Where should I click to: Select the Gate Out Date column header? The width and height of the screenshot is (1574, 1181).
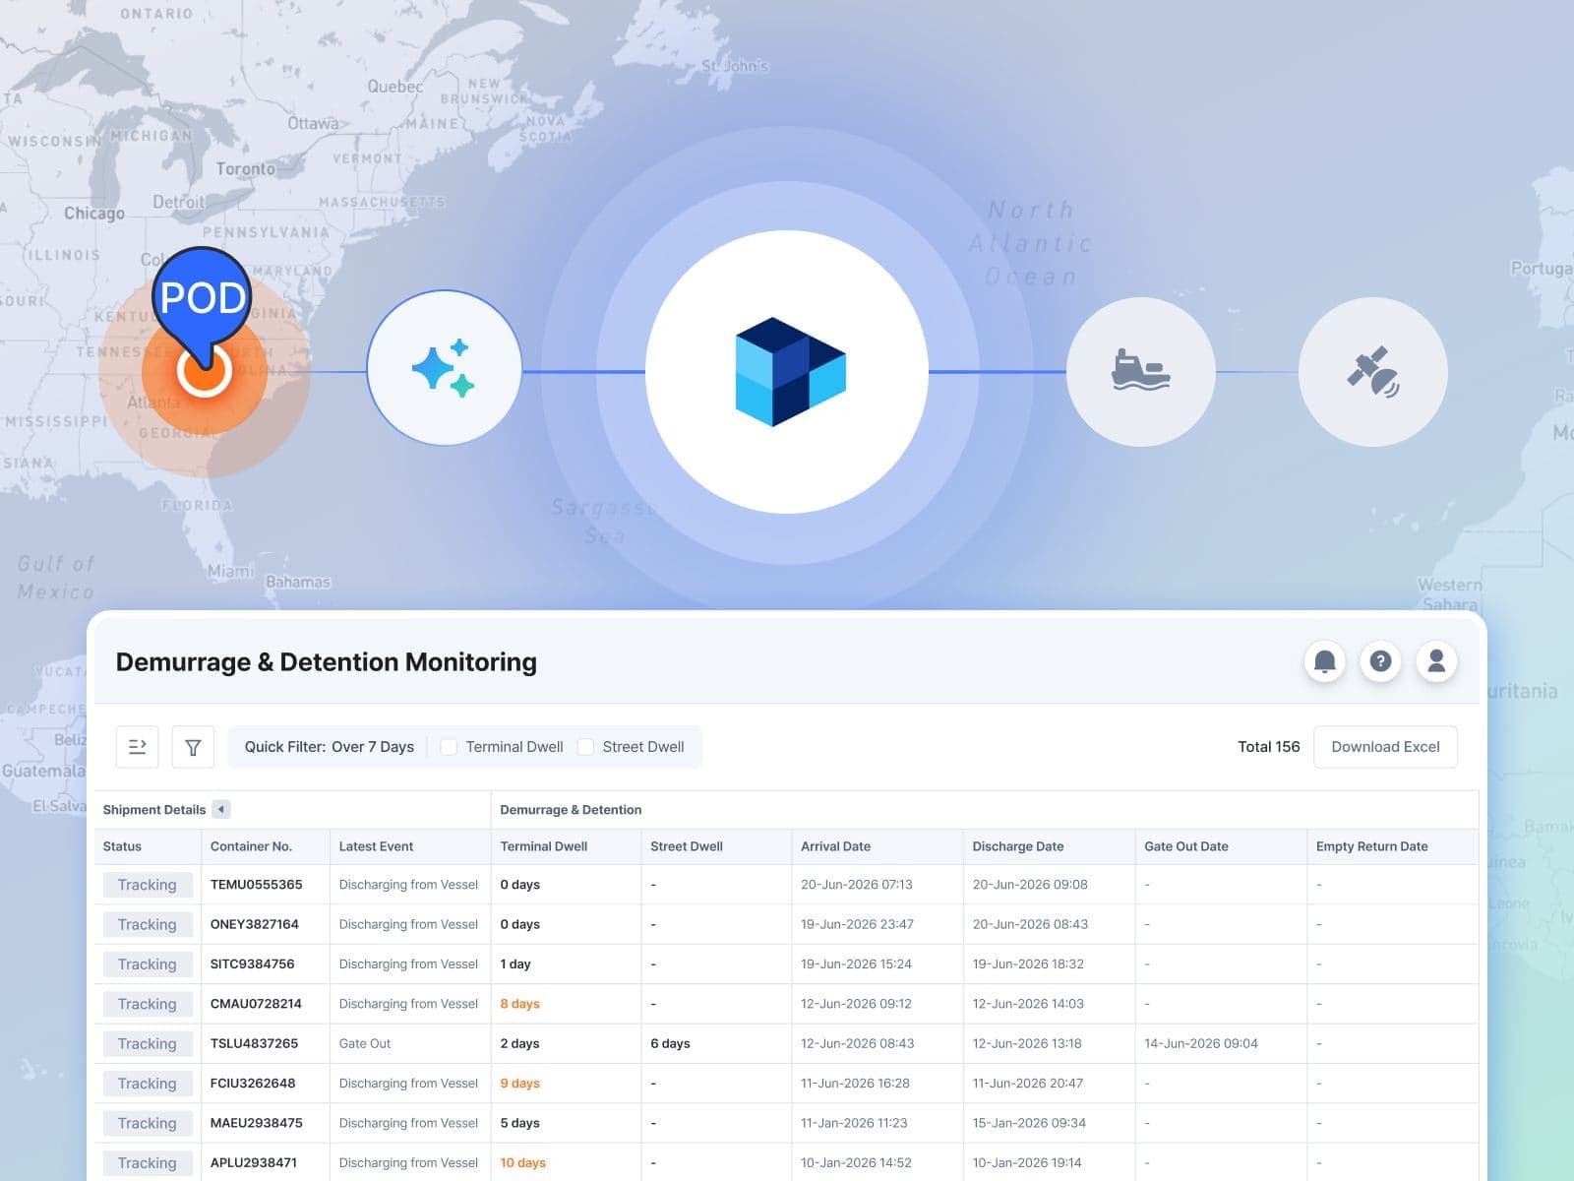[x=1185, y=846]
